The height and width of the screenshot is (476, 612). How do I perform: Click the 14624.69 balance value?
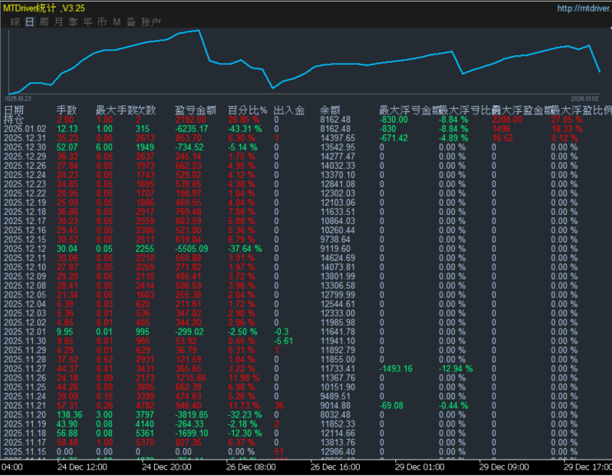[x=338, y=259]
